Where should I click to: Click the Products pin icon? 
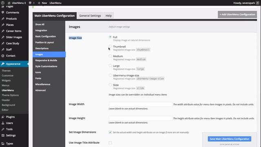(3, 18)
